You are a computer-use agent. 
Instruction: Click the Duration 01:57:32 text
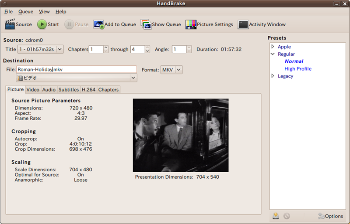(x=219, y=49)
